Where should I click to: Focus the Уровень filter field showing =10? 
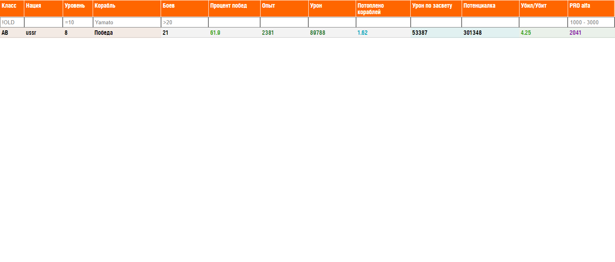78,22
